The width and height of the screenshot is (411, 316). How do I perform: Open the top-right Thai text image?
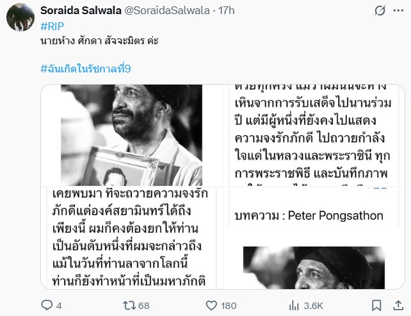pos(314,135)
